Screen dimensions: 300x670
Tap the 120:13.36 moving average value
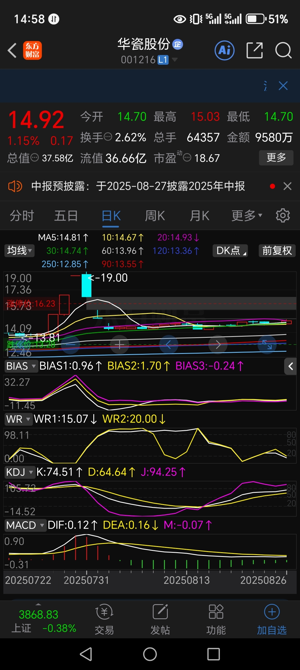176,251
